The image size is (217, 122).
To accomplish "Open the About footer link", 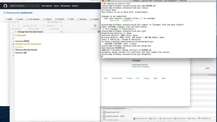I will 163,78.
